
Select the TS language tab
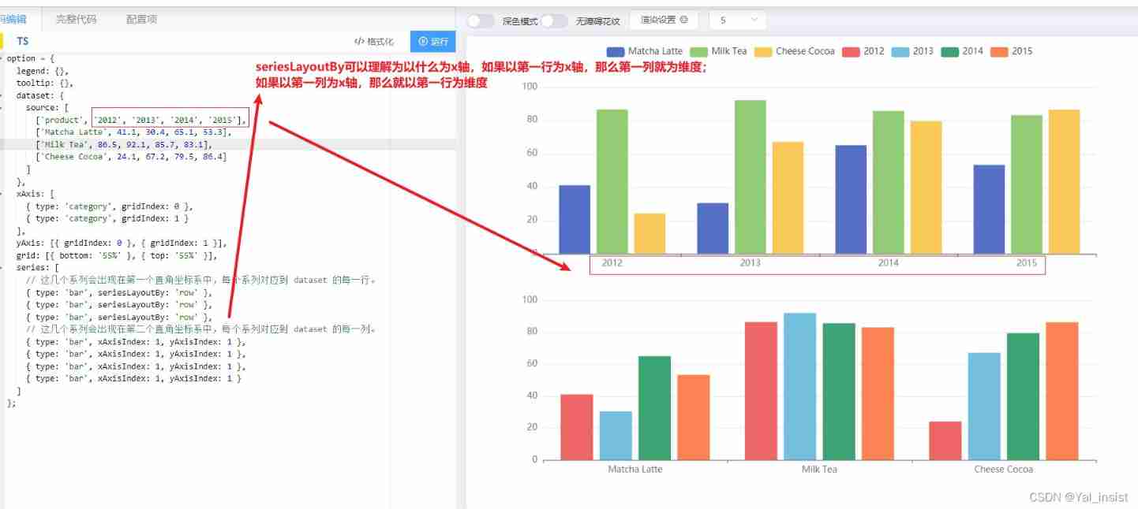22,41
